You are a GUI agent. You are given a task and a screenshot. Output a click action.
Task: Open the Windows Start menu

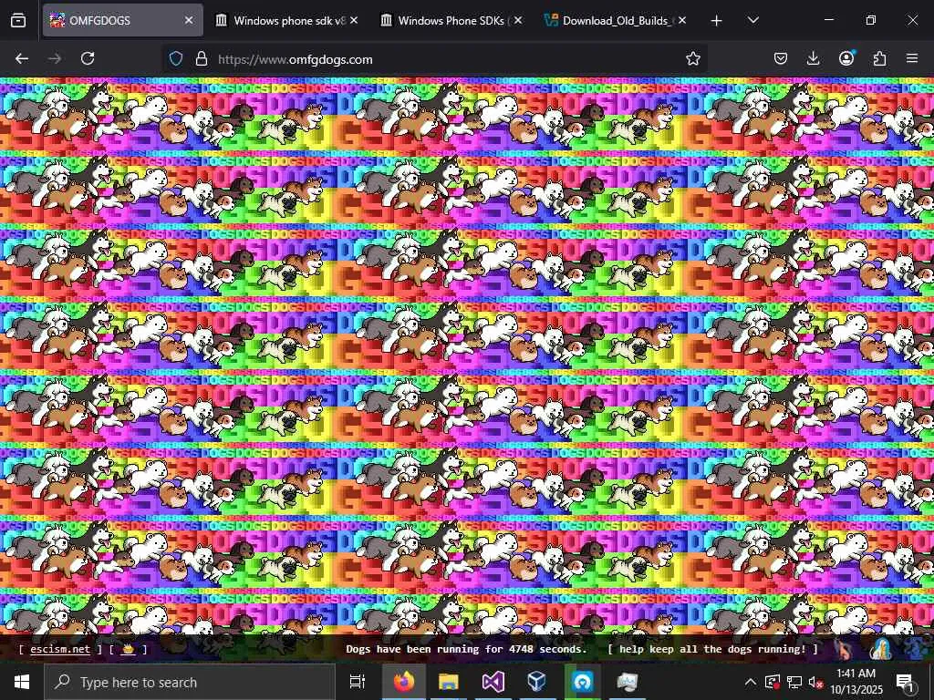[22, 682]
